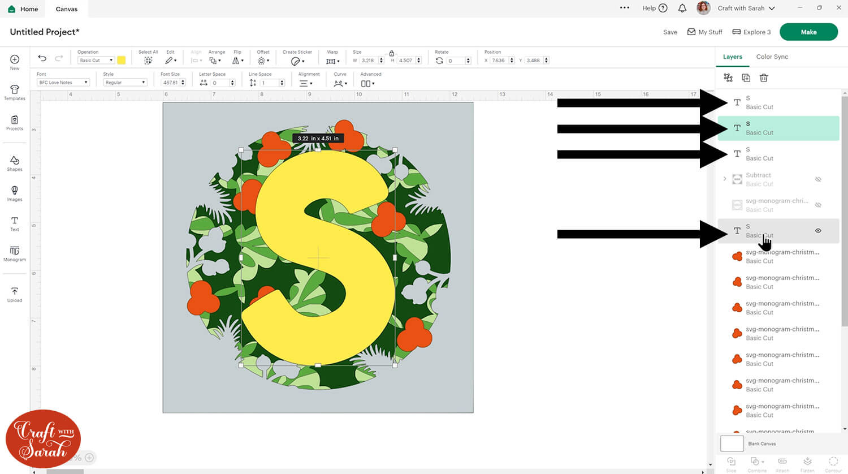Go to the Home tab

(x=23, y=9)
